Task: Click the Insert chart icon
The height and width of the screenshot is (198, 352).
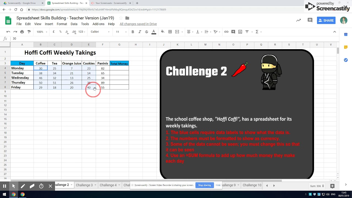Action: [x=240, y=32]
